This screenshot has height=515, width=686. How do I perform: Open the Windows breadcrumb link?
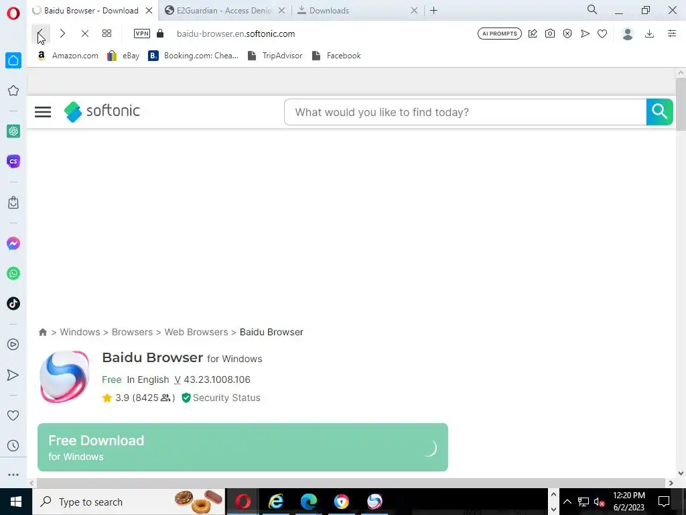pyautogui.click(x=80, y=332)
